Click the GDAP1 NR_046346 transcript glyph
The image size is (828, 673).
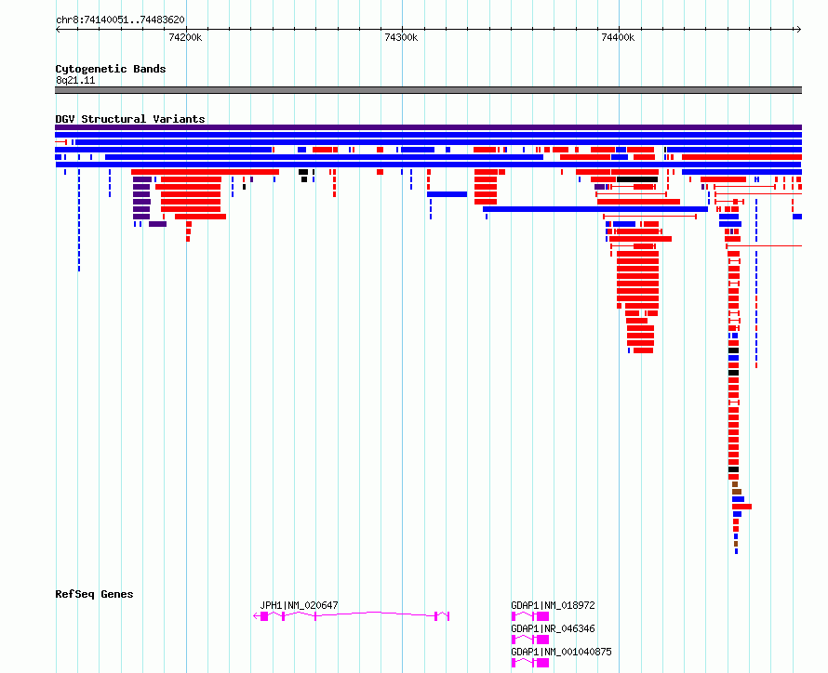530,640
